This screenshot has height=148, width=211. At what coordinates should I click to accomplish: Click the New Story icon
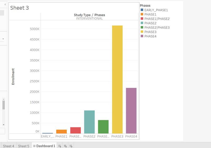(x=71, y=146)
